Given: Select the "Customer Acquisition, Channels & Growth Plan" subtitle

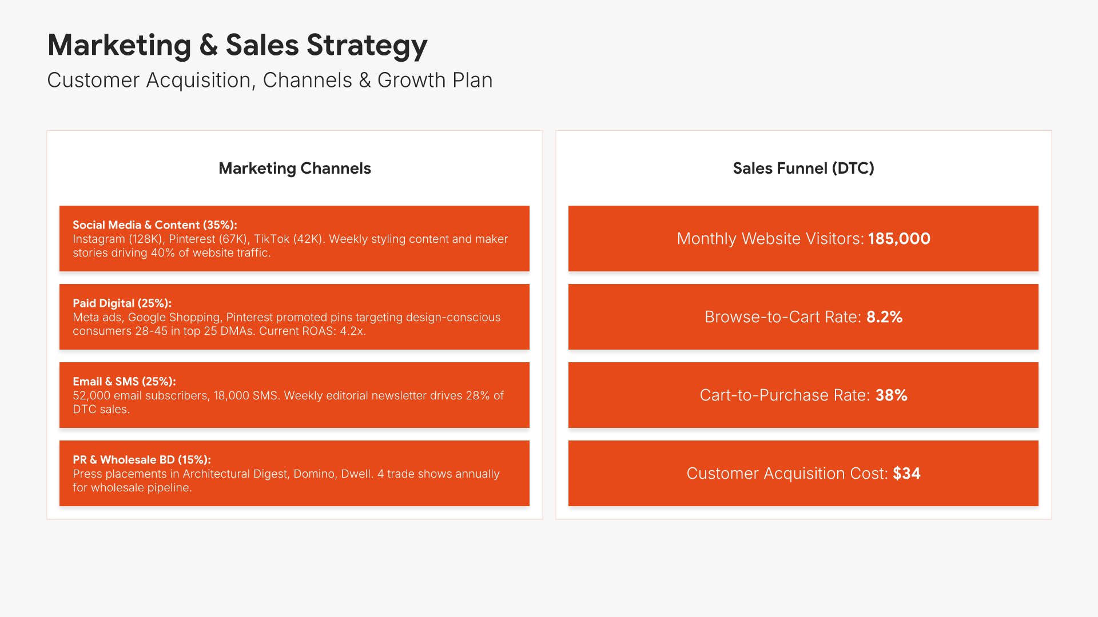Looking at the screenshot, I should coord(269,81).
